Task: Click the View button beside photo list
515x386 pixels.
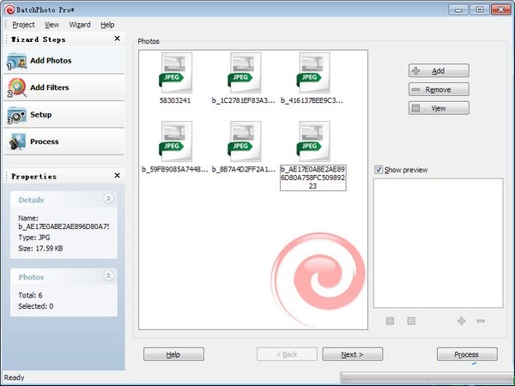Action: [439, 108]
